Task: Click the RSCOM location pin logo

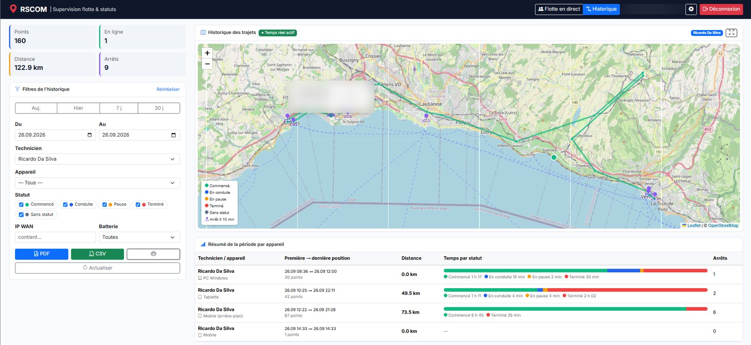Action: pos(13,9)
